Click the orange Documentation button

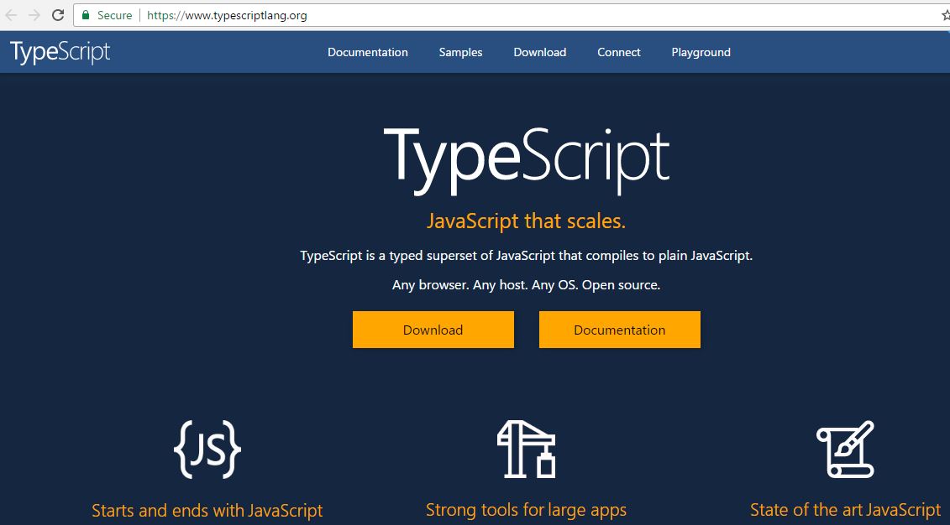tap(620, 330)
